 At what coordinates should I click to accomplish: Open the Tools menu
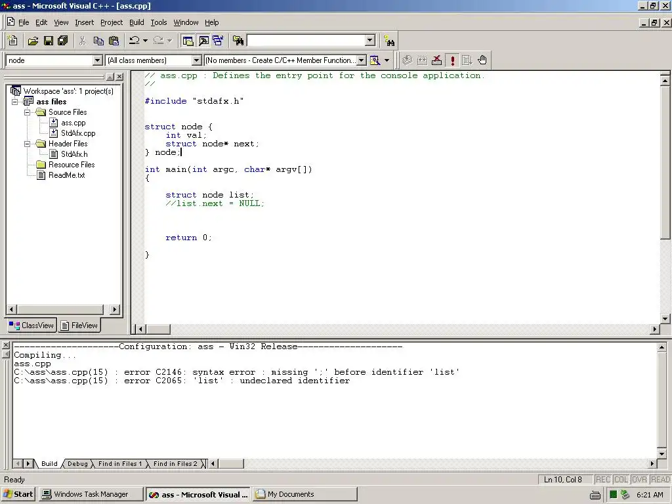tap(159, 22)
